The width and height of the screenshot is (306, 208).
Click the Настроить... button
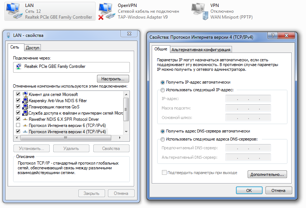click(x=113, y=79)
